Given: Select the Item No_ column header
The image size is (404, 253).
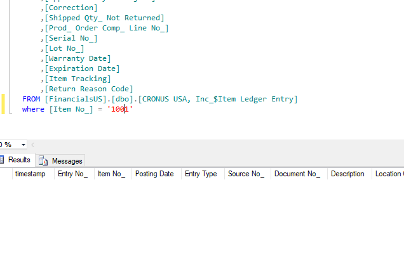Looking at the screenshot, I should [x=113, y=174].
